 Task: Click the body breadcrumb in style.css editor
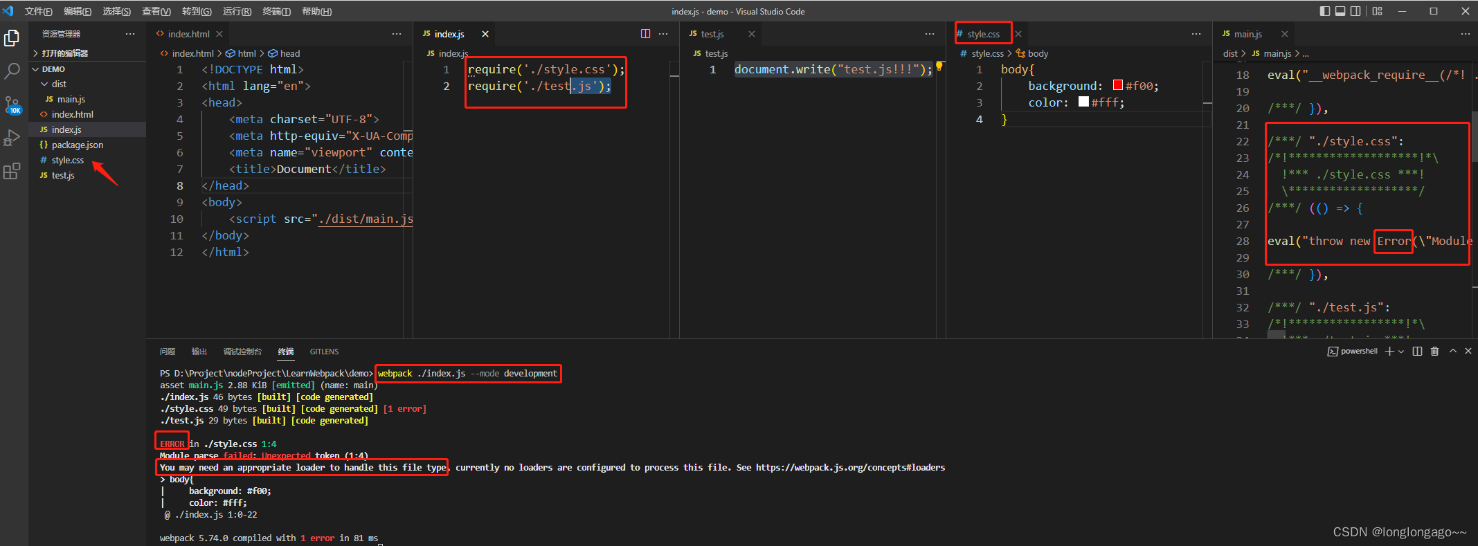pyautogui.click(x=1032, y=53)
